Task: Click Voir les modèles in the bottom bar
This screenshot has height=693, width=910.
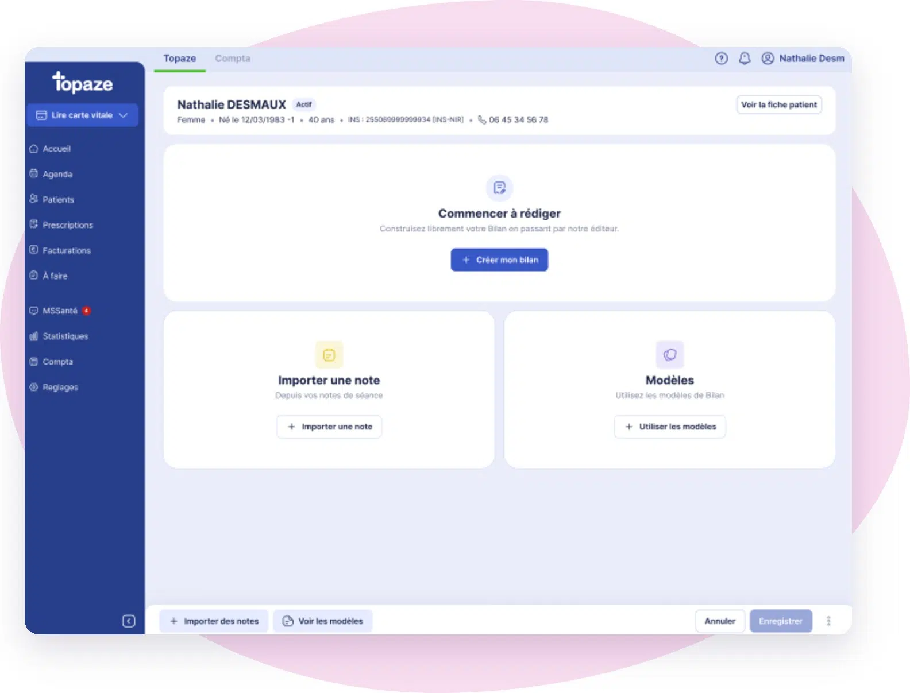Action: pos(323,621)
